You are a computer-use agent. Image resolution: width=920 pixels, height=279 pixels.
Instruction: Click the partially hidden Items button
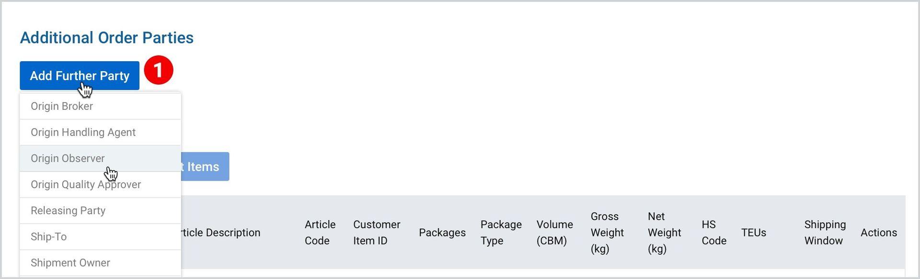pos(205,167)
